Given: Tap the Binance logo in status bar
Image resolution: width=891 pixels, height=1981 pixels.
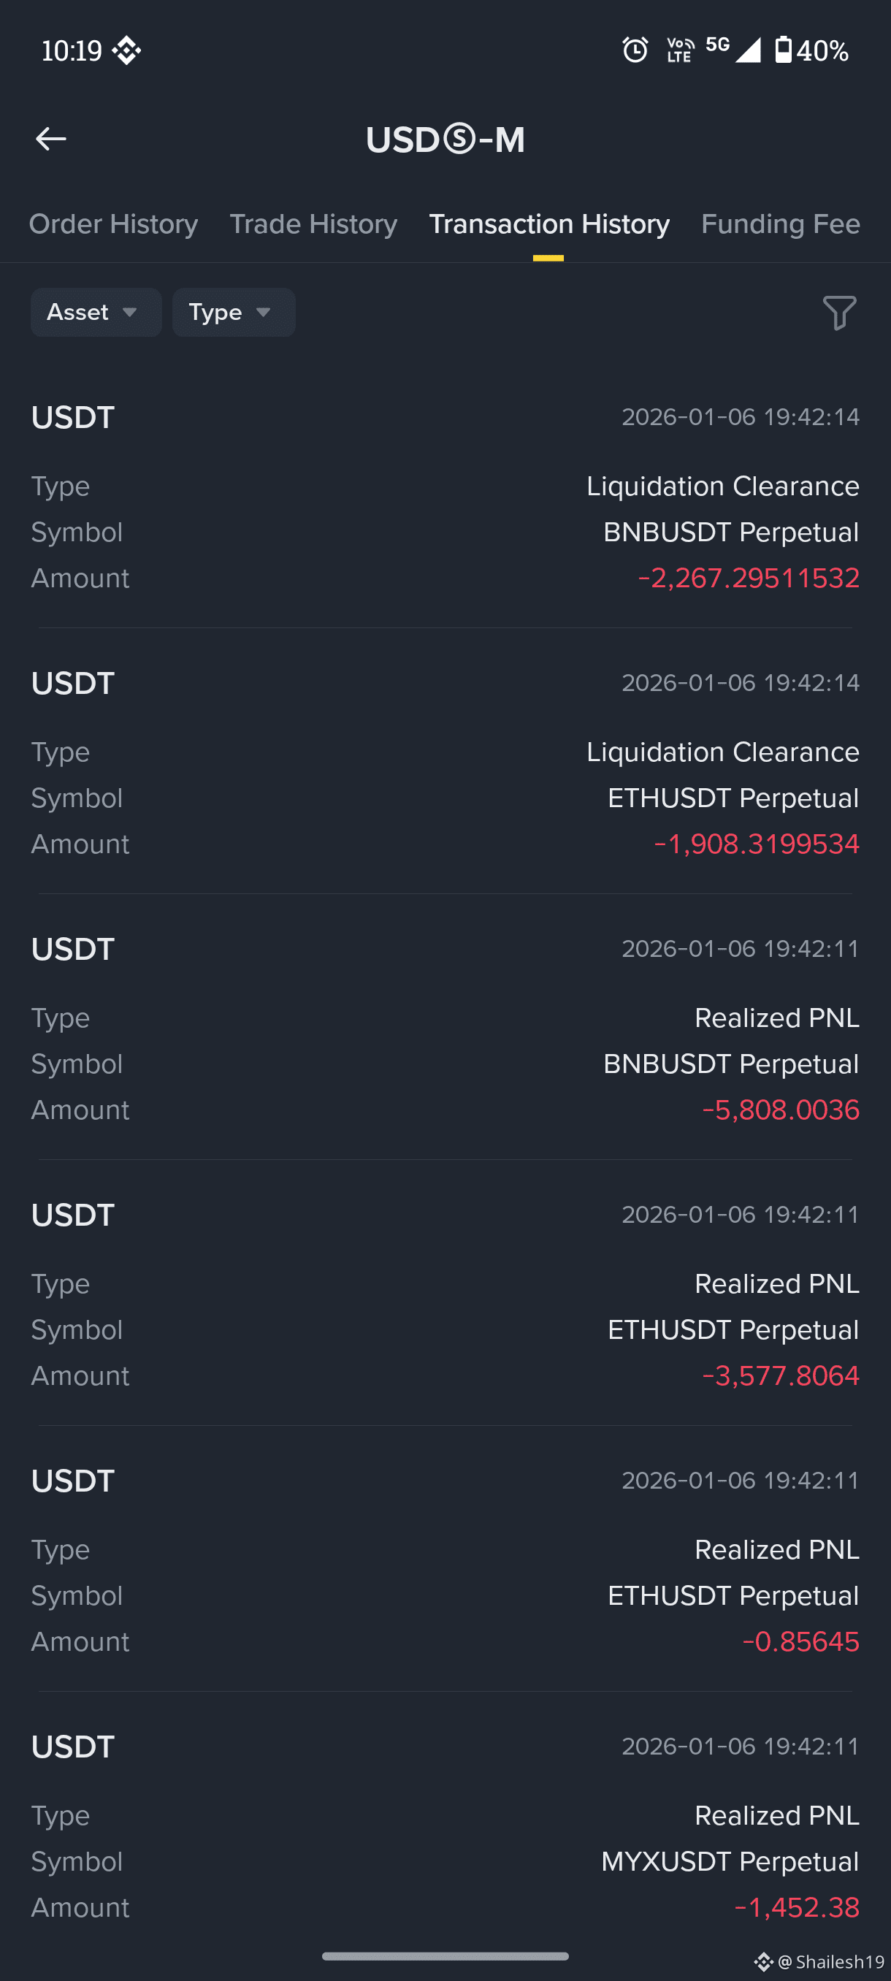Looking at the screenshot, I should [126, 50].
